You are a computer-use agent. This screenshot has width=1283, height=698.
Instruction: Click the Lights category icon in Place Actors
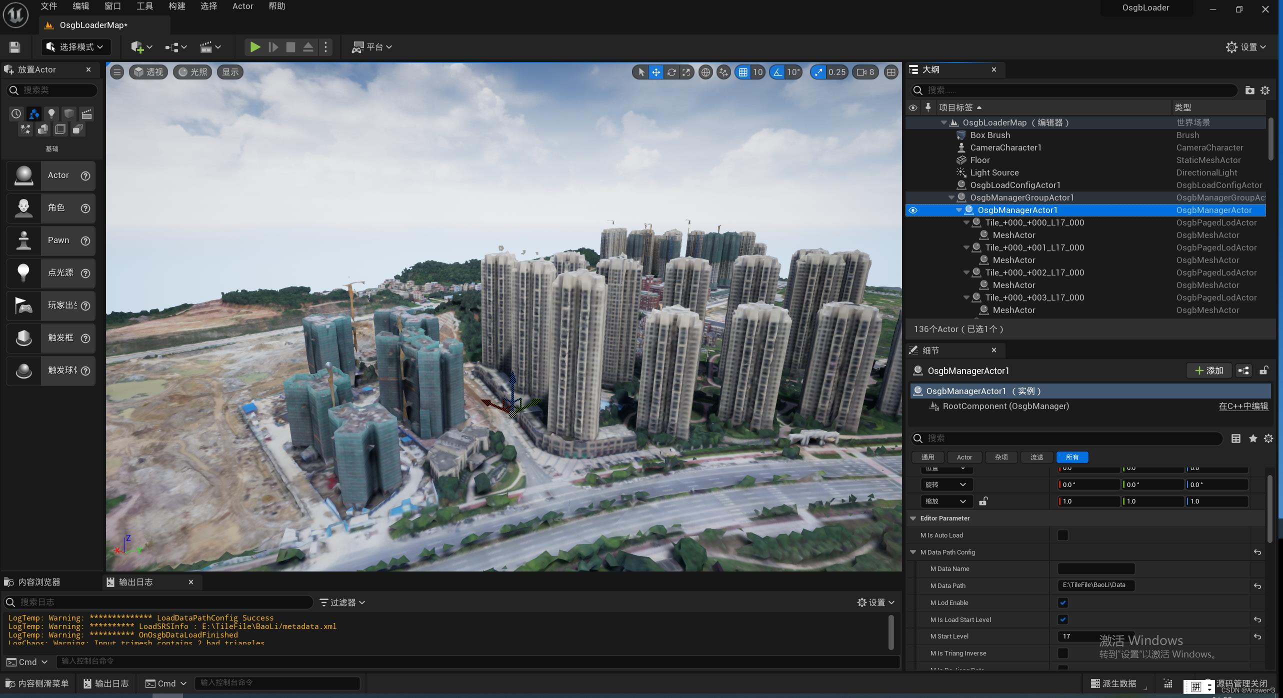tap(51, 113)
